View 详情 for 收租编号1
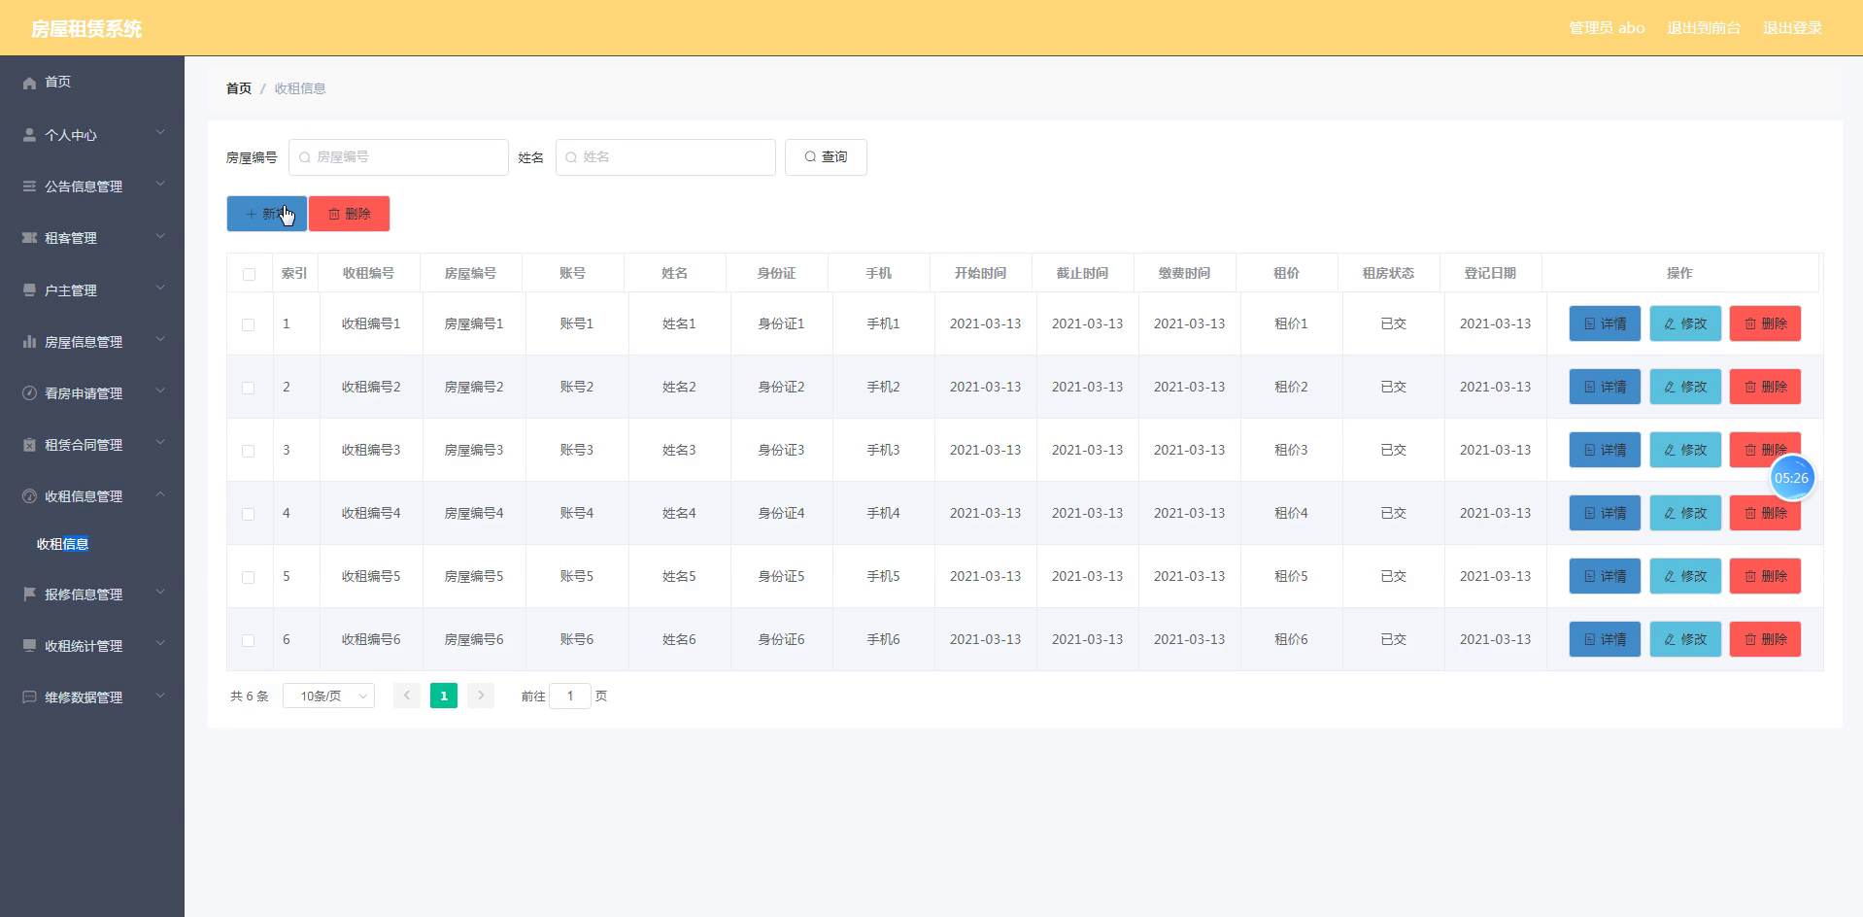The width and height of the screenshot is (1863, 917). pyautogui.click(x=1605, y=323)
